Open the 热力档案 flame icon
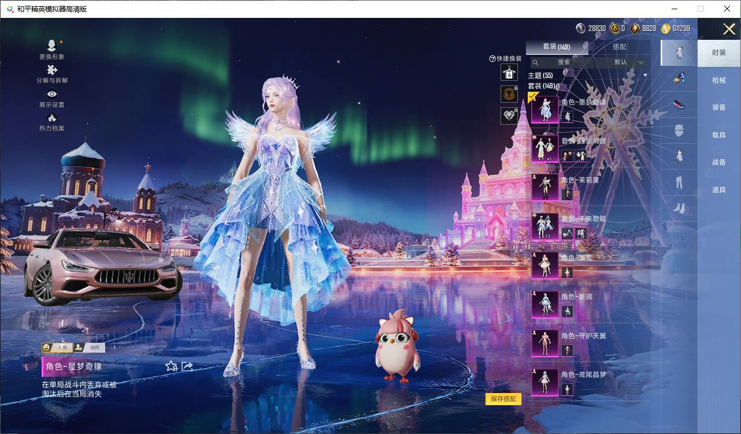The width and height of the screenshot is (741, 434). [x=52, y=118]
